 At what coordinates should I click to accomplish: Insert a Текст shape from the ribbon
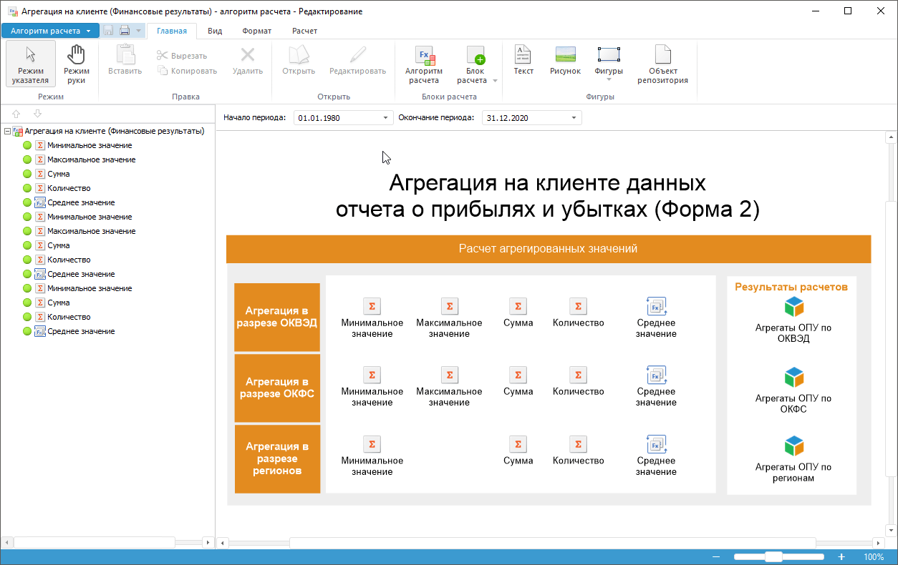click(x=523, y=60)
